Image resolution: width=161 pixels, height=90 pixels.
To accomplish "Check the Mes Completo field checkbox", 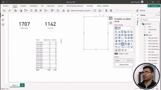I will [145, 41].
